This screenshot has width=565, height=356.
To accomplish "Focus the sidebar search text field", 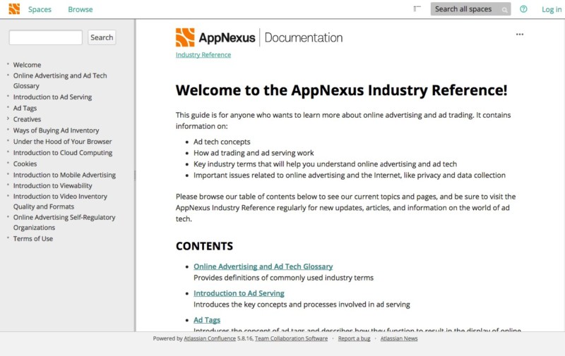I will click(45, 37).
